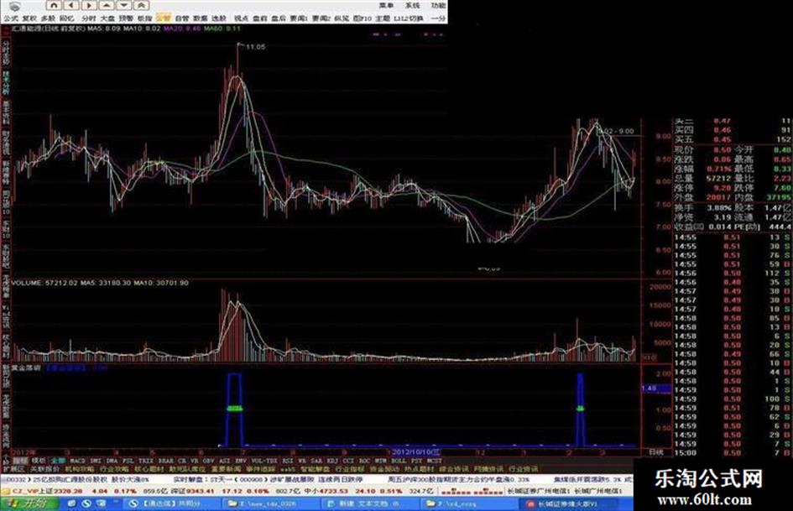Click the 自管 toolbar item
793x511 pixels.
(181, 18)
